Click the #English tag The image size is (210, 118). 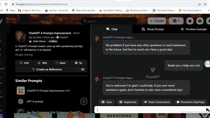coord(19,55)
